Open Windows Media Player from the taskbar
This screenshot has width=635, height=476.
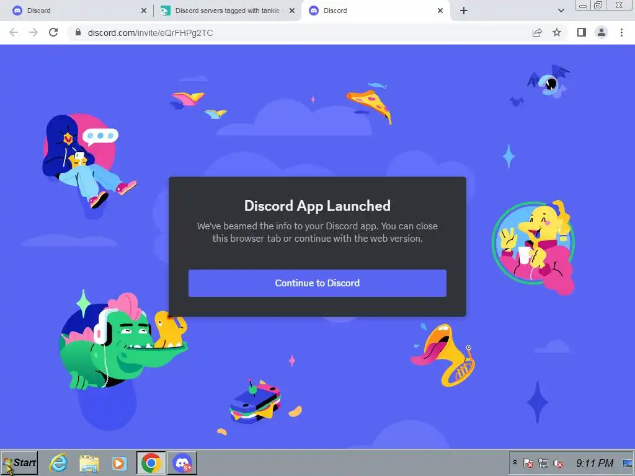click(x=119, y=462)
